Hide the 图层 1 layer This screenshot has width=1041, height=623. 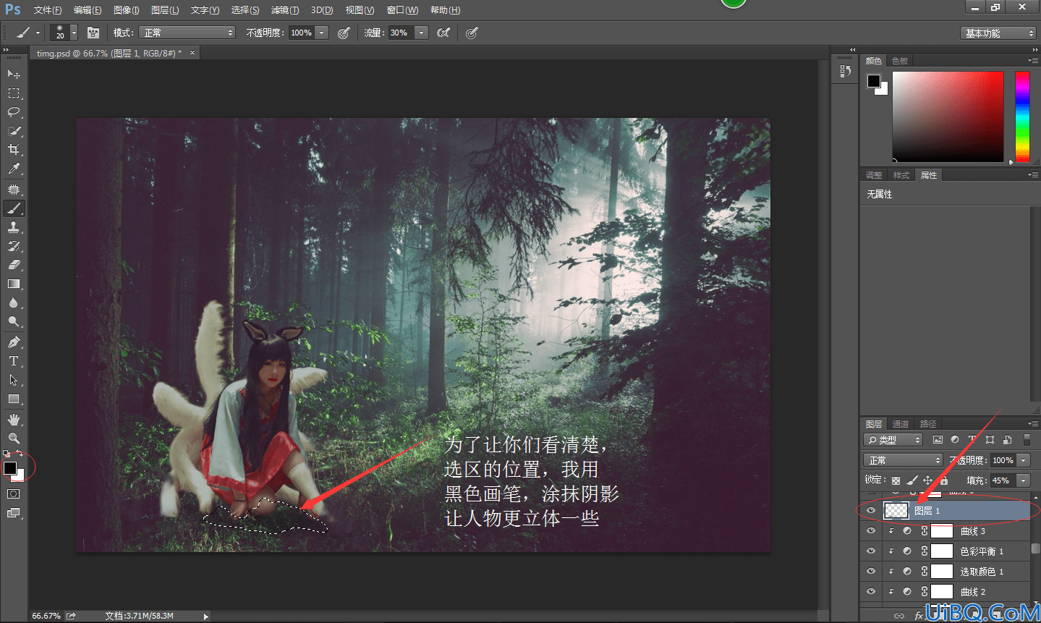pos(871,511)
